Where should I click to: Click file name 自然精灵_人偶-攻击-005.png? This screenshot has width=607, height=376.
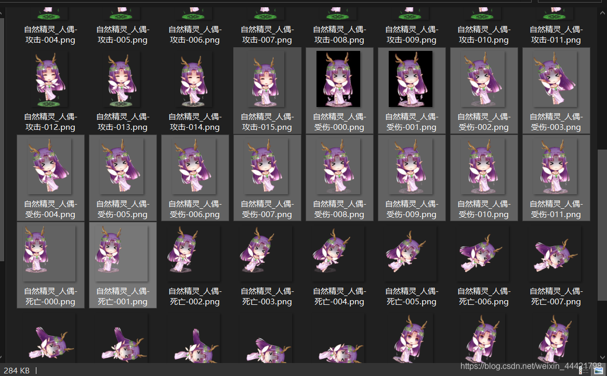click(123, 34)
